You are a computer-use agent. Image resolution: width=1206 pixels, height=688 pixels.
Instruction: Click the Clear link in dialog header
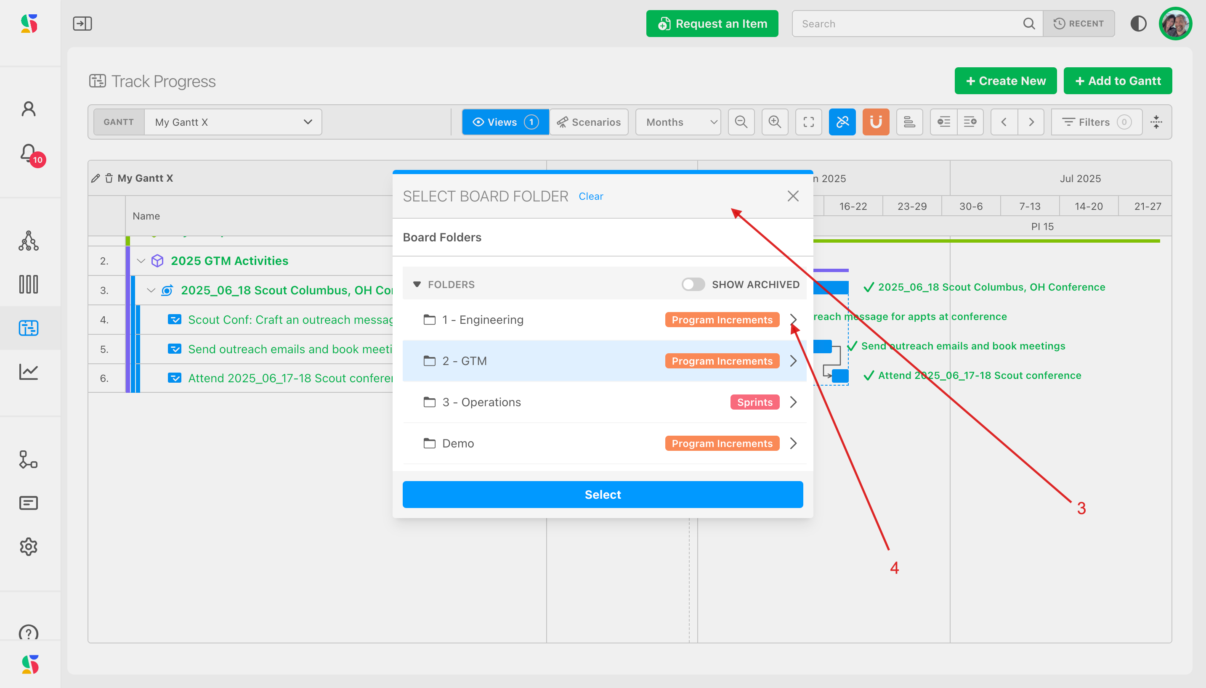590,196
